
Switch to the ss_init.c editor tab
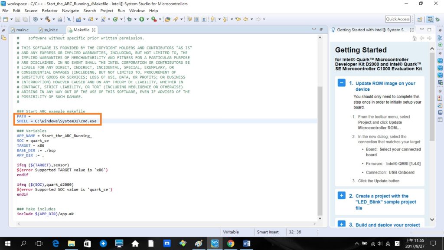click(49, 30)
